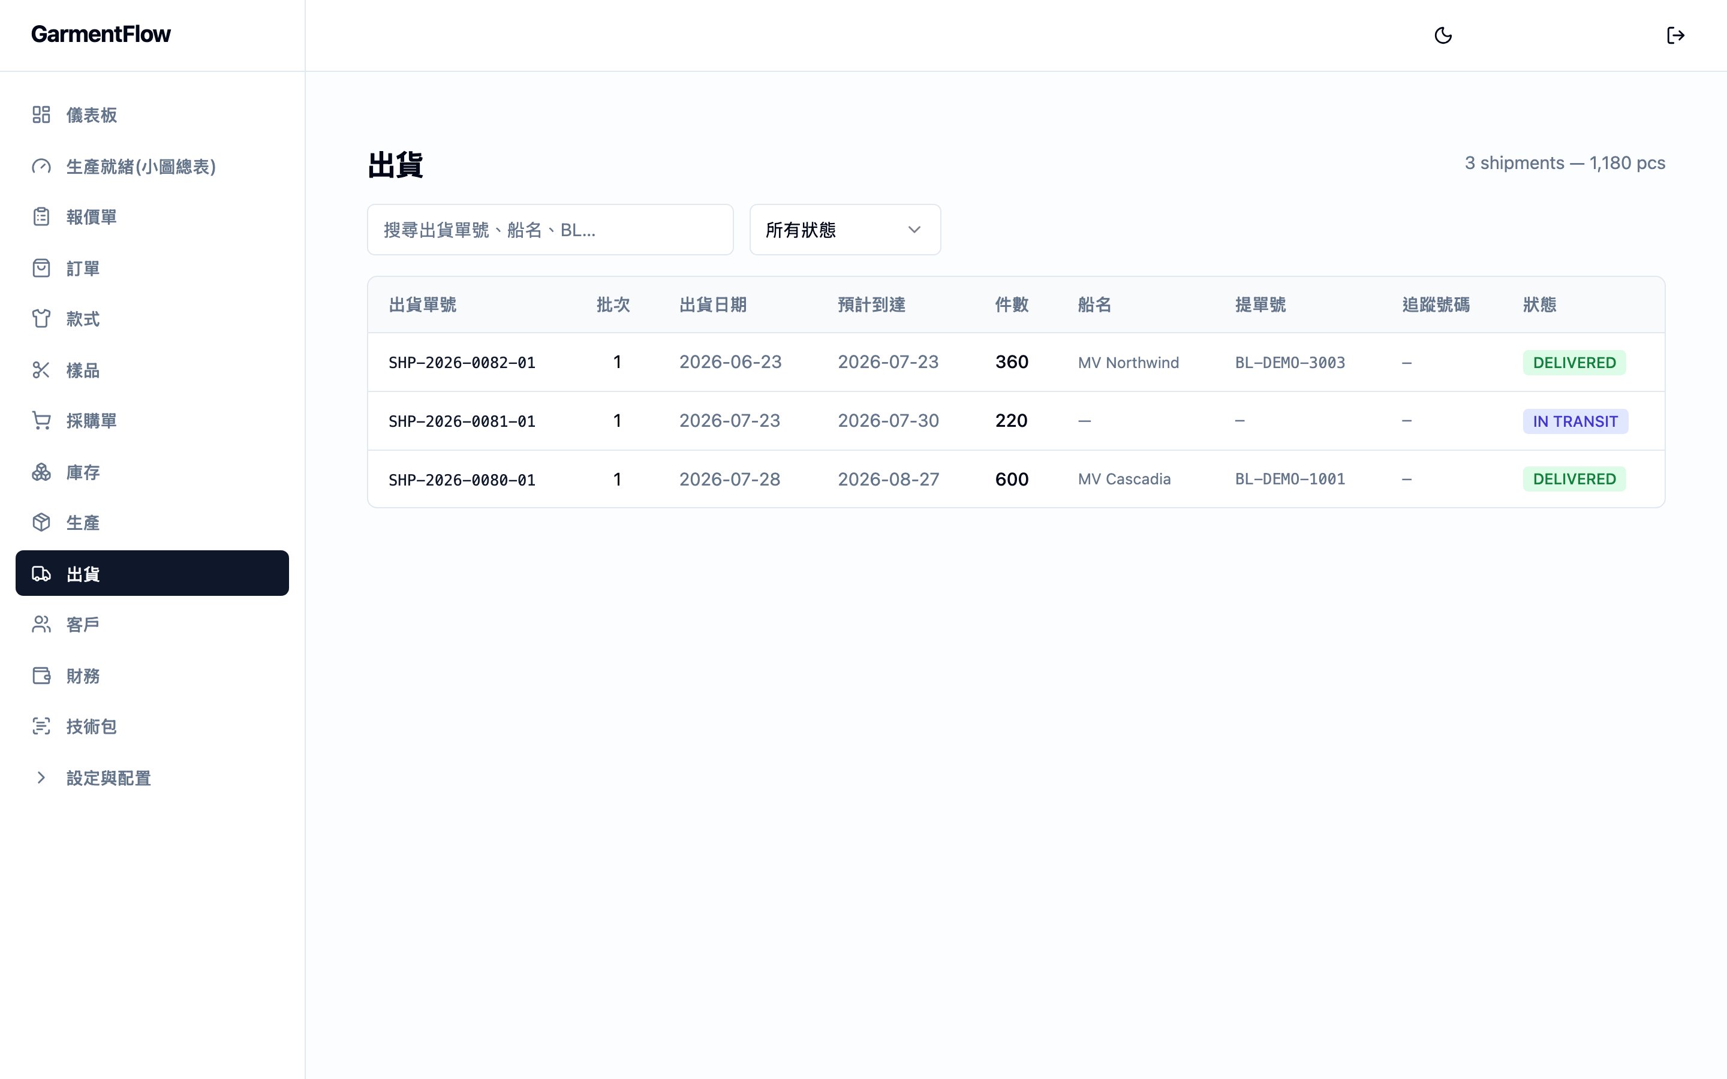Click the GarmentFlow logo text

[x=101, y=34]
